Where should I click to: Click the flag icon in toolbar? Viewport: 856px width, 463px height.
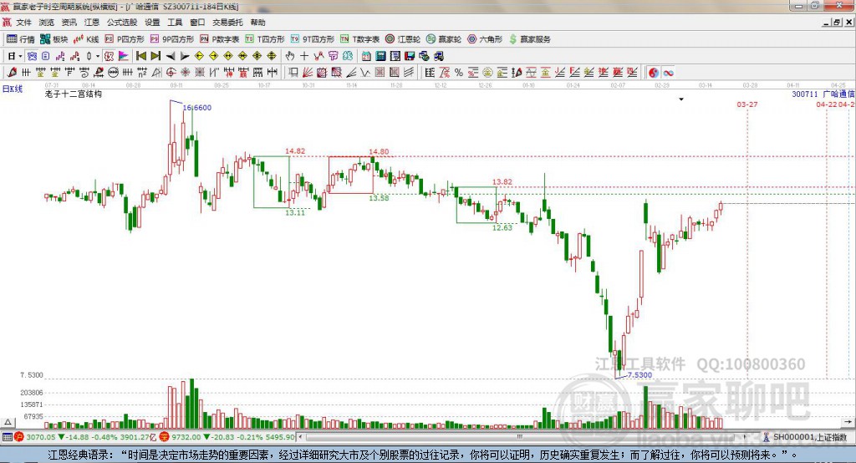click(x=124, y=56)
